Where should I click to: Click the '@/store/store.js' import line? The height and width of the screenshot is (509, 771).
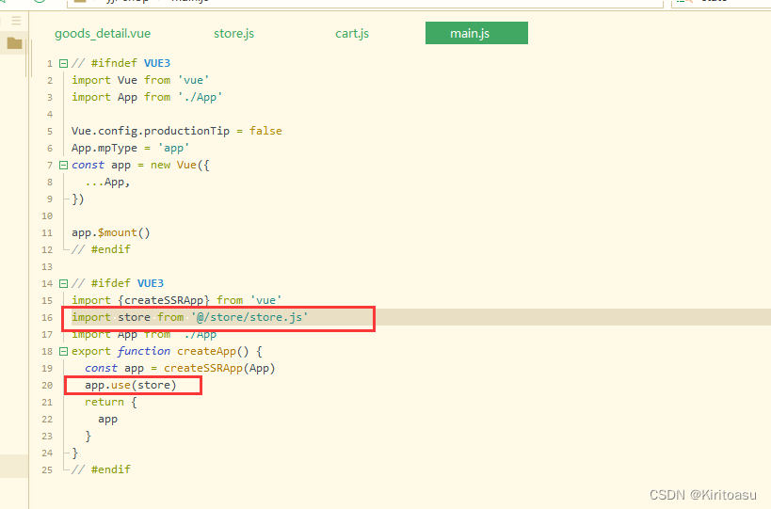coord(190,317)
